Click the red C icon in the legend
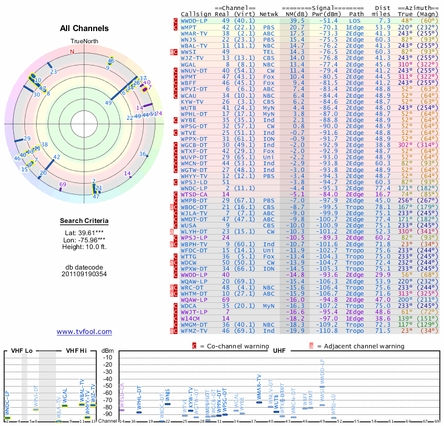This screenshot has height=426, width=444. click(x=194, y=346)
